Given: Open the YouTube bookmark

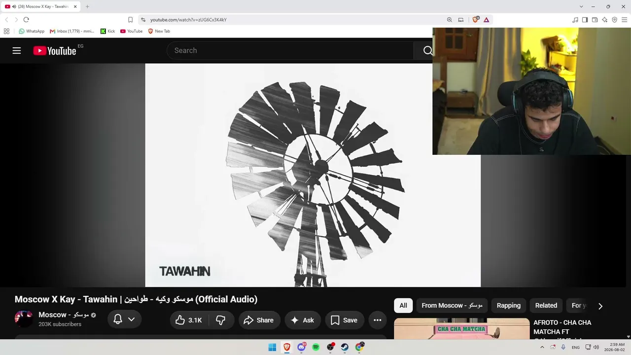Looking at the screenshot, I should [x=131, y=31].
